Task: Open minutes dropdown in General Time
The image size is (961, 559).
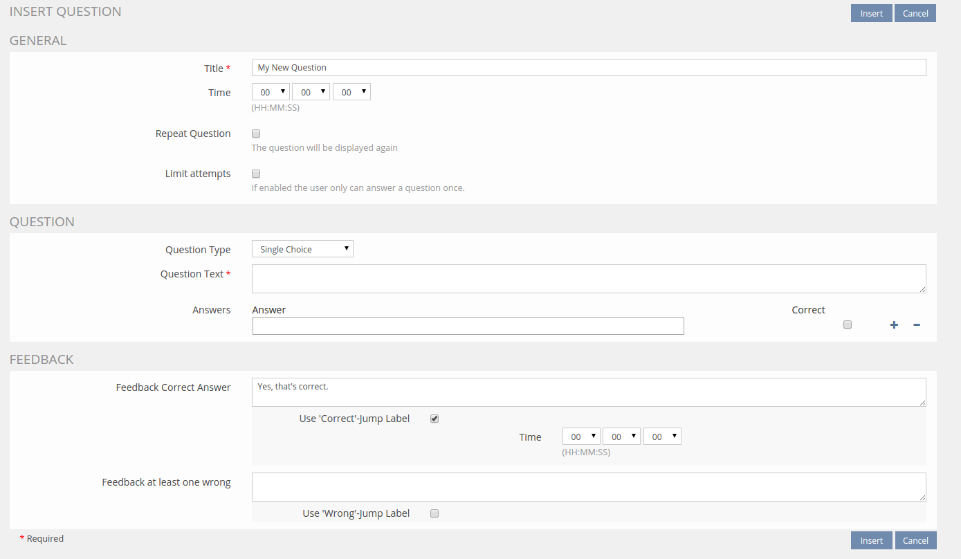Action: coord(311,92)
